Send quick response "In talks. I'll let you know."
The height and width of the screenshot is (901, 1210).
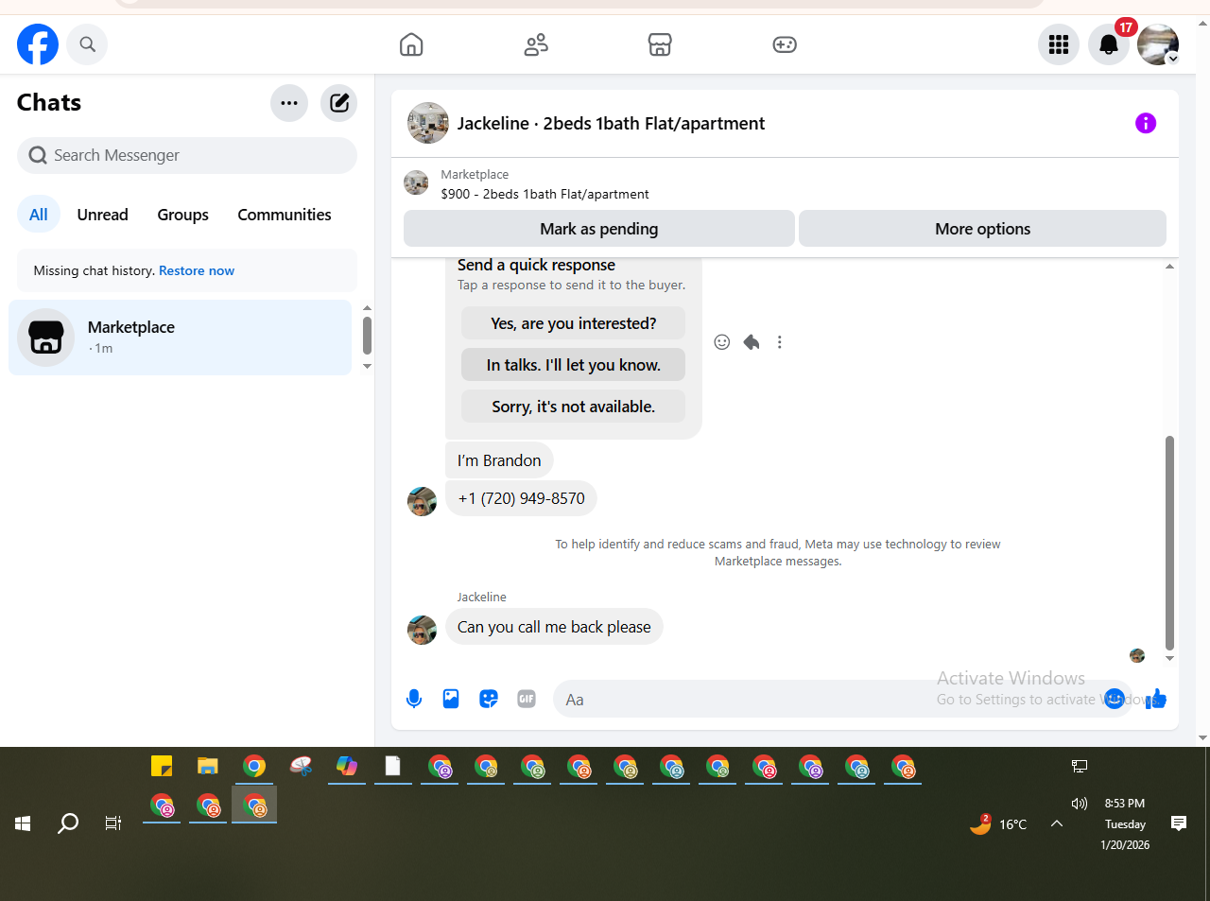pos(573,365)
